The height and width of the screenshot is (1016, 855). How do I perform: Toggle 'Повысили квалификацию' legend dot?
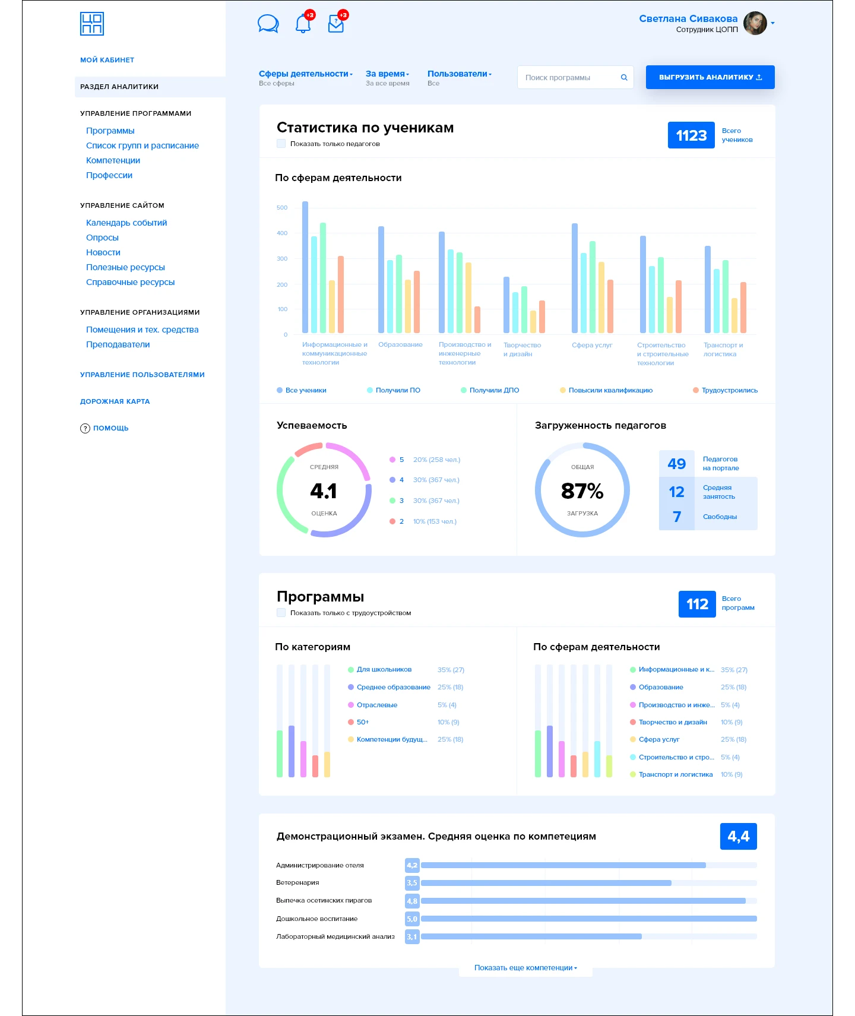pos(563,390)
